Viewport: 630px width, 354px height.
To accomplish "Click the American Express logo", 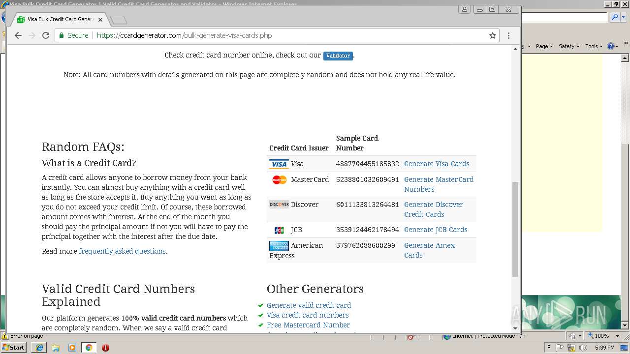I will (279, 245).
